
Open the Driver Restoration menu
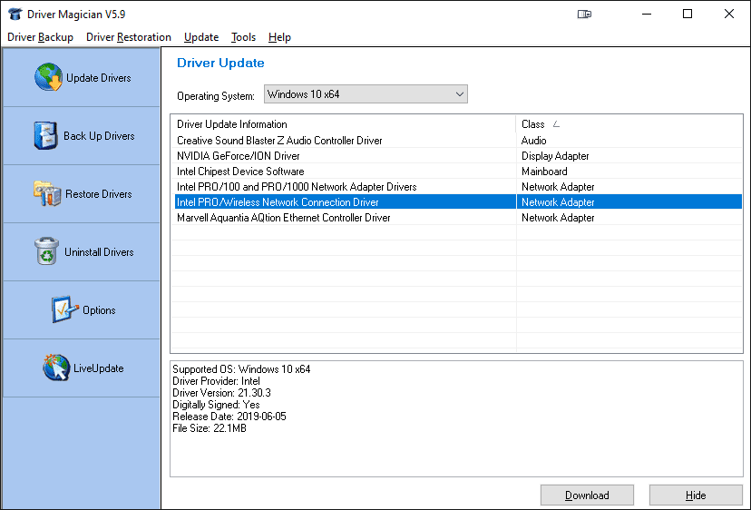(129, 37)
